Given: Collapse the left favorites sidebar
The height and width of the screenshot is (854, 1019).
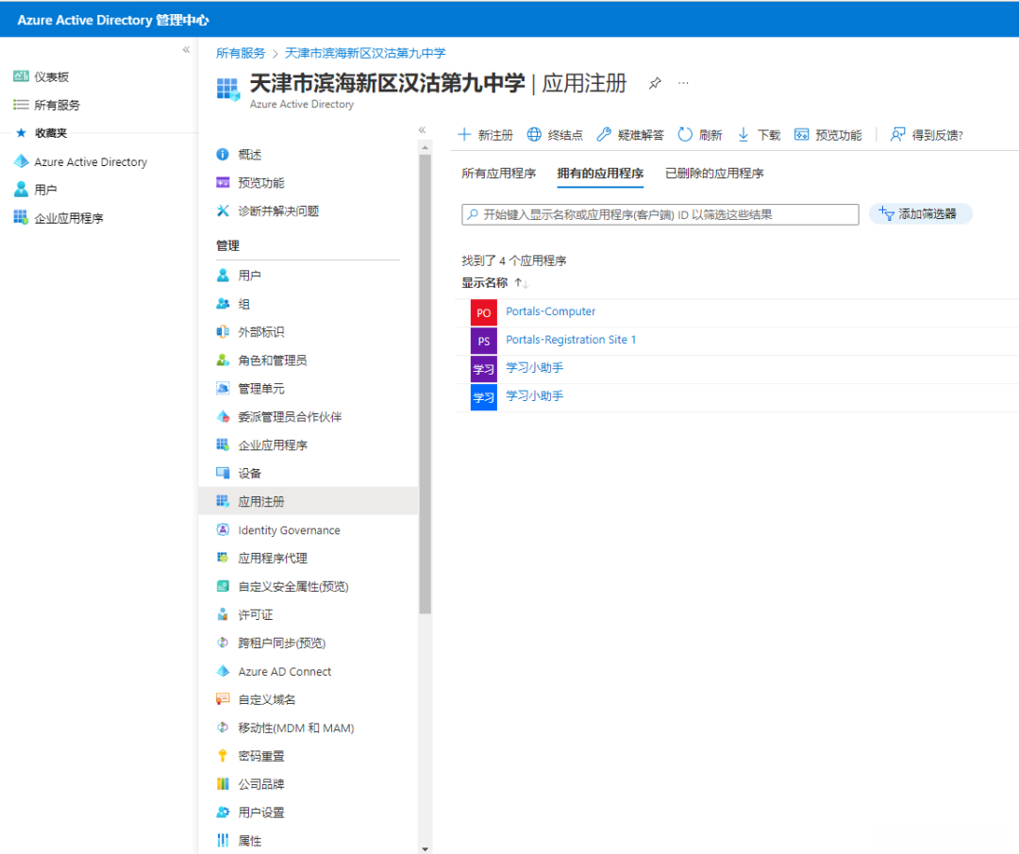Looking at the screenshot, I should (x=186, y=49).
